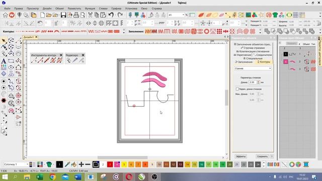Switch to the Заполнения tab
322x181 pixels.
(244, 62)
